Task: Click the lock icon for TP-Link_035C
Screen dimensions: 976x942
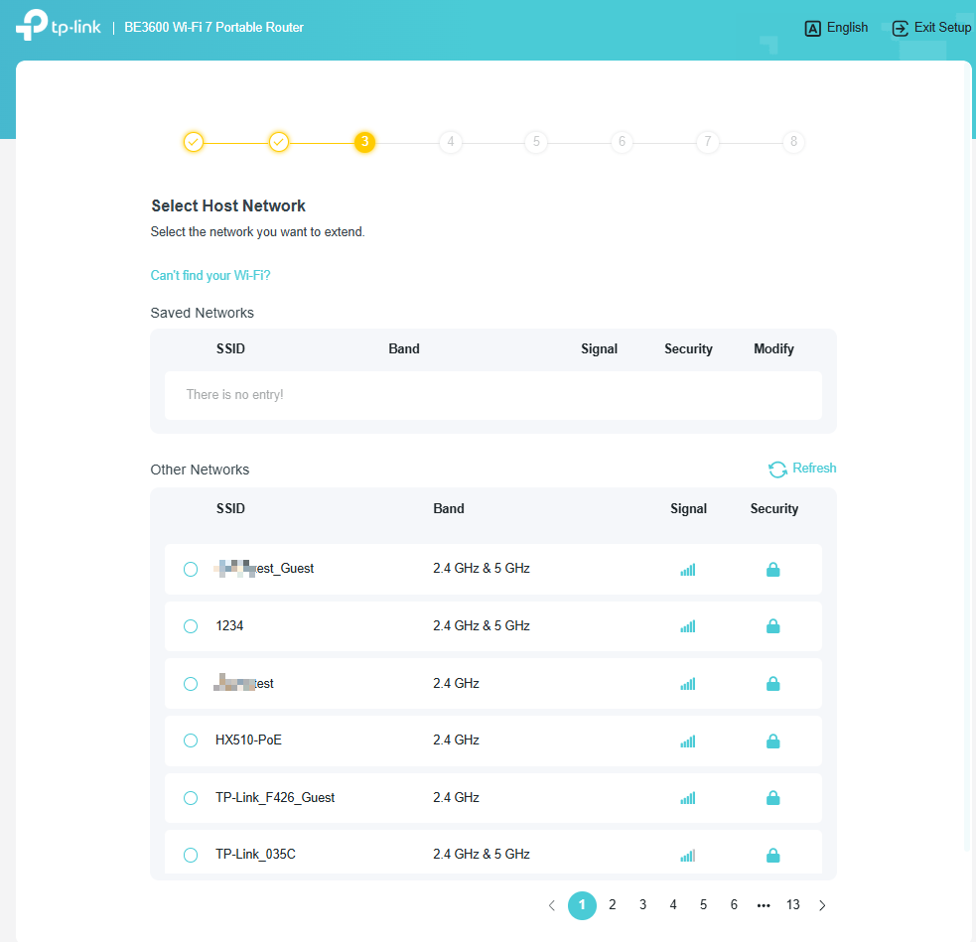Action: [x=773, y=855]
